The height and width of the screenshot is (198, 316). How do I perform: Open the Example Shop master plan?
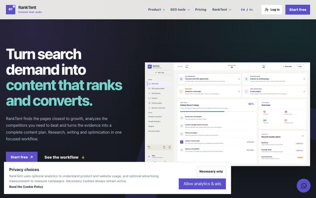click(282, 150)
